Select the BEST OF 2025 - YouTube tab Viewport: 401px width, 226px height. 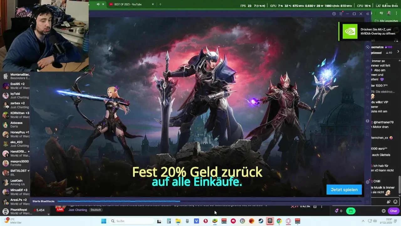pyautogui.click(x=132, y=4)
